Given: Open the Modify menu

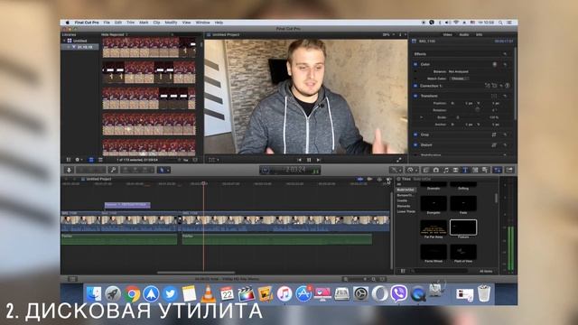Looking at the screenshot, I should pyautogui.click(x=171, y=23).
